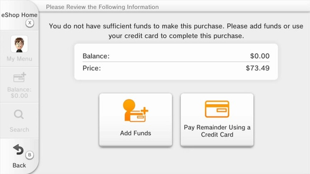Open My Menu in the sidebar

[x=19, y=59]
